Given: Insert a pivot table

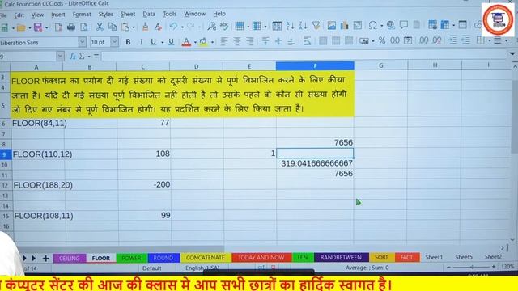Looking at the screenshot, I should [357, 25].
